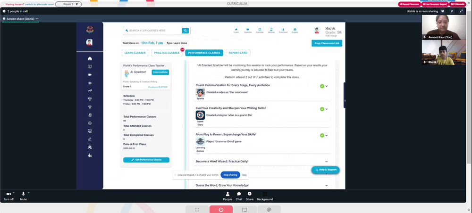472x213 pixels.
Task: Click the P toggle in the call header
Action: click(x=452, y=11)
